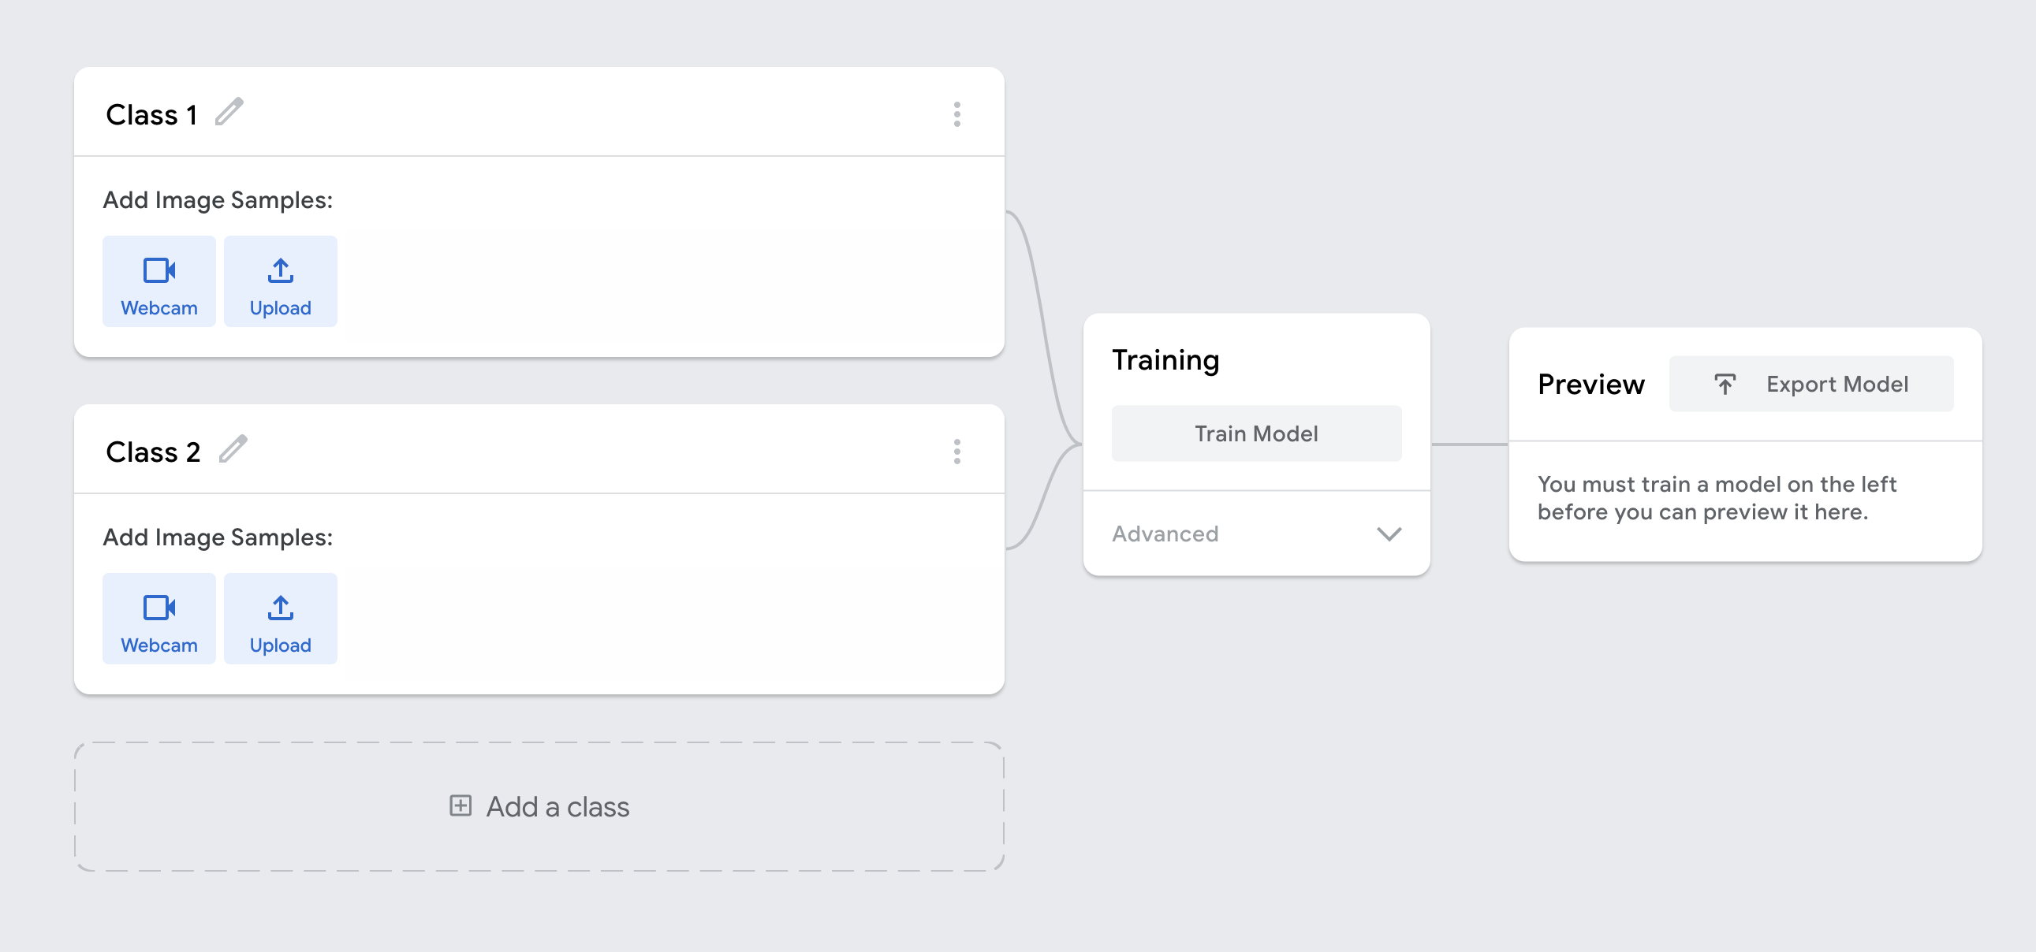Click the Export Model button text
Screen dimensions: 2036x952
[x=1837, y=385]
